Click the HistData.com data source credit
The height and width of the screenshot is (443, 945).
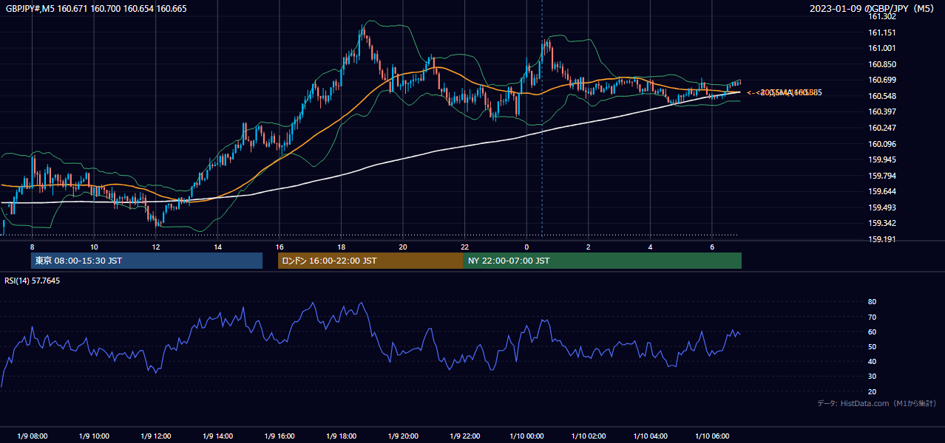pos(877,403)
